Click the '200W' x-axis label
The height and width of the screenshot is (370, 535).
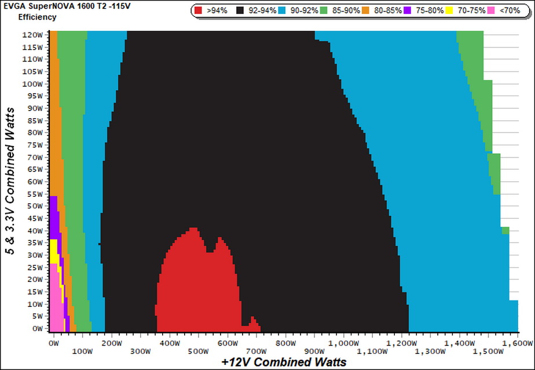112,343
